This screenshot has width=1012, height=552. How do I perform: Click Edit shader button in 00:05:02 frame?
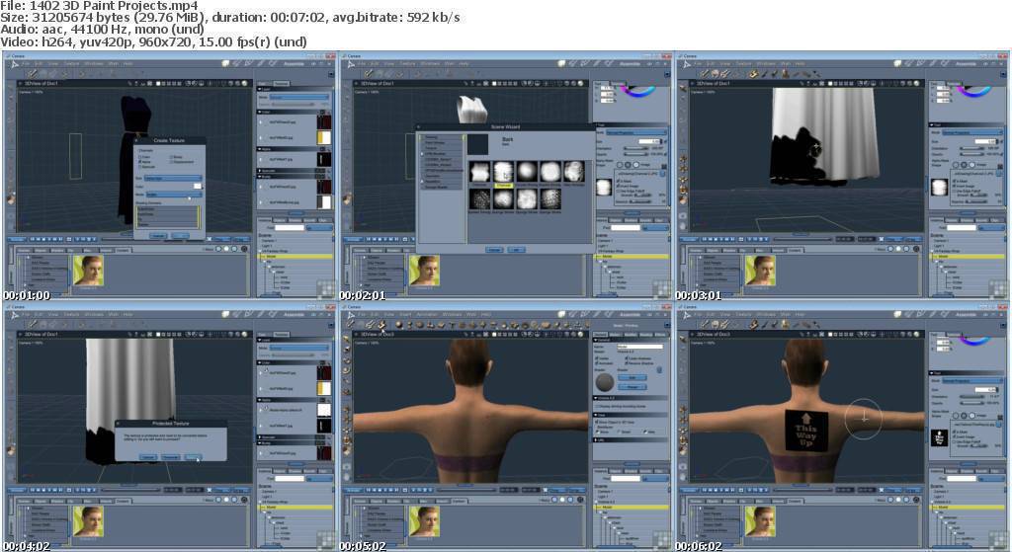point(632,377)
